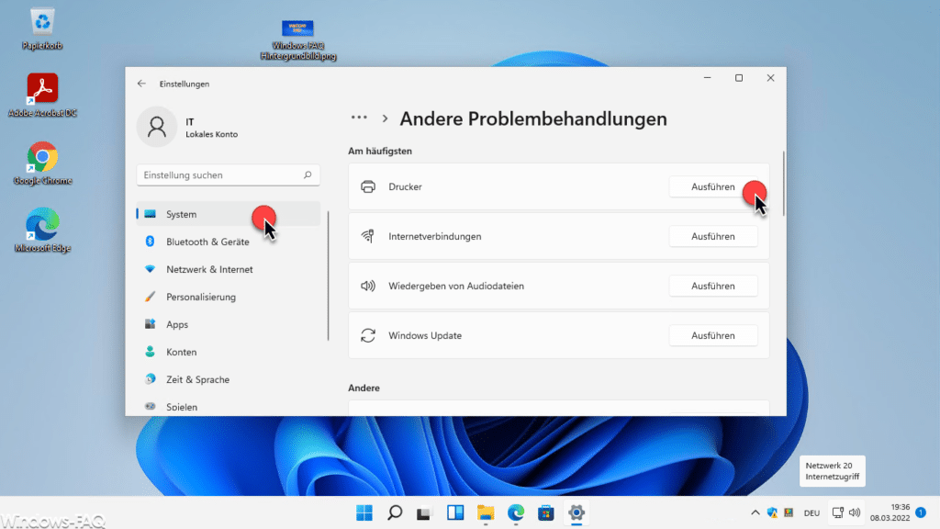Open Konten settings category
940x529 pixels.
click(x=229, y=352)
